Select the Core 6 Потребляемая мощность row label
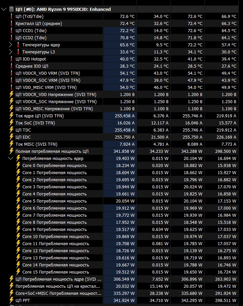243x306 pixels. 55,208
